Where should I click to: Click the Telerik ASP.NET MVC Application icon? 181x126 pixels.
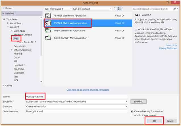point(48,38)
